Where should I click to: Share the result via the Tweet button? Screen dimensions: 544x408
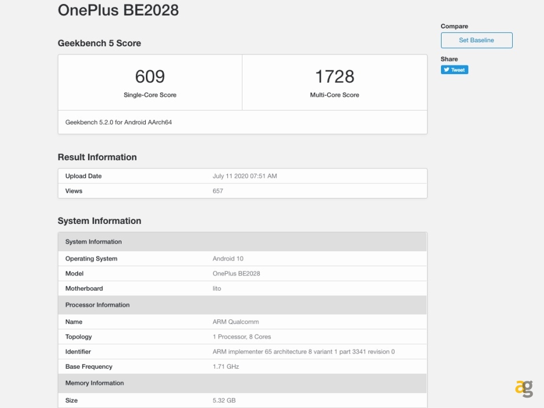click(x=454, y=69)
